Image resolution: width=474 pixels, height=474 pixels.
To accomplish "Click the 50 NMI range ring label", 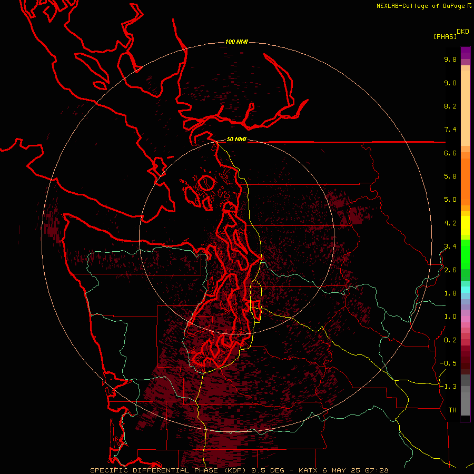I will [x=236, y=140].
